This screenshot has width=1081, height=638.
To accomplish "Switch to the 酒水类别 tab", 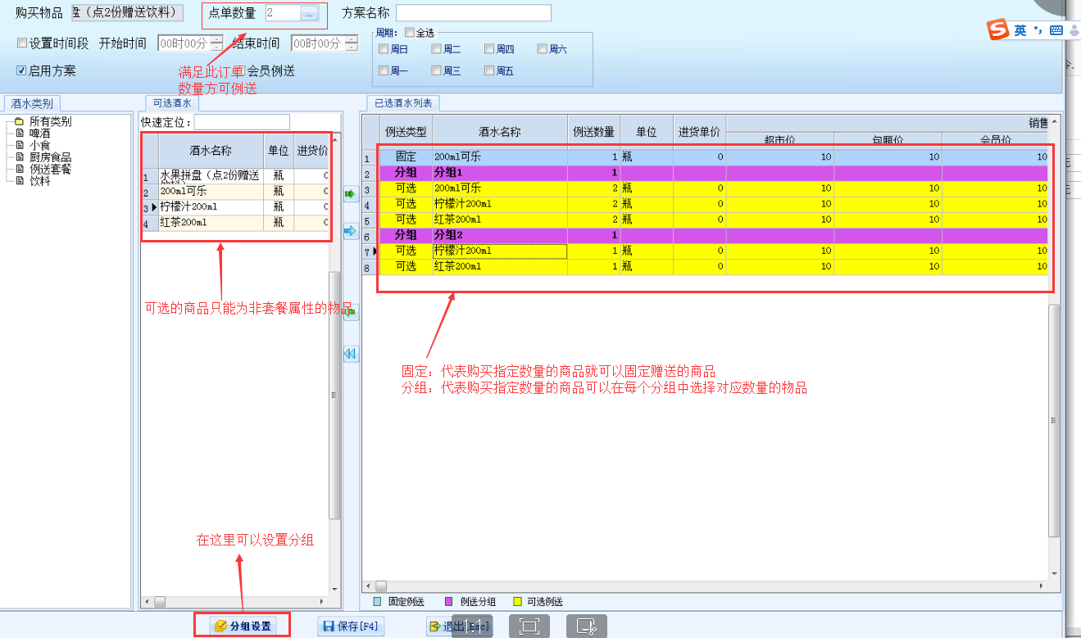I will [x=32, y=103].
